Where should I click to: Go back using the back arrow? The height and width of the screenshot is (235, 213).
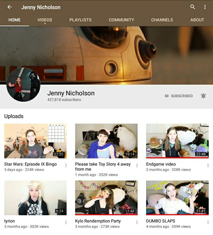pos(10,7)
